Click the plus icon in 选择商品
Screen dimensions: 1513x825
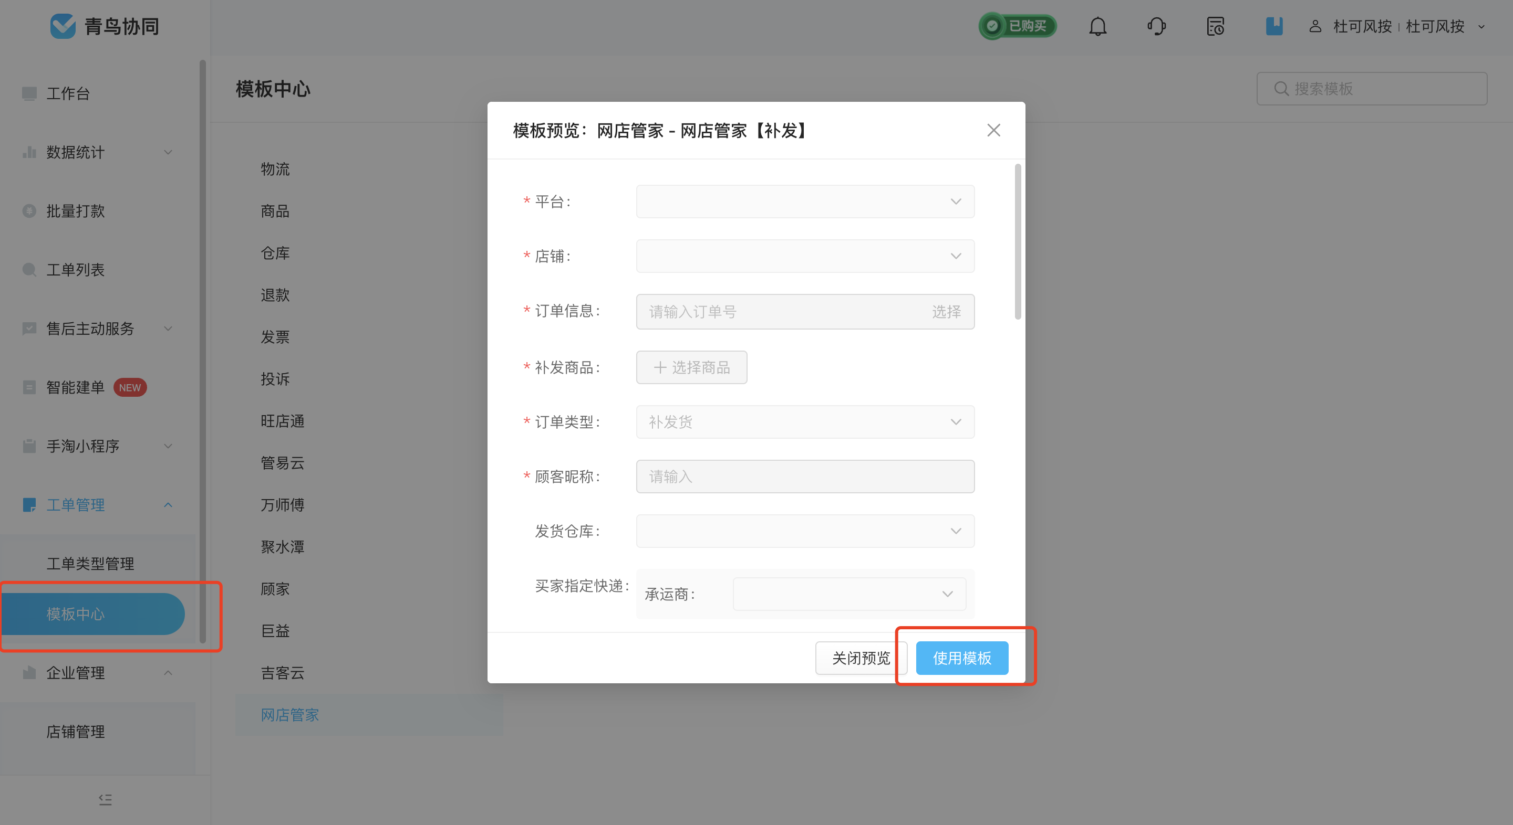(x=660, y=367)
